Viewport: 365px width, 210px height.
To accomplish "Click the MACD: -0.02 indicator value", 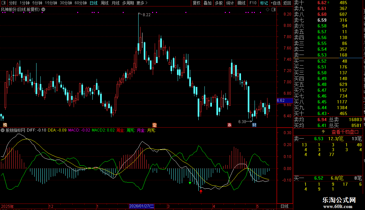I will (79, 130).
